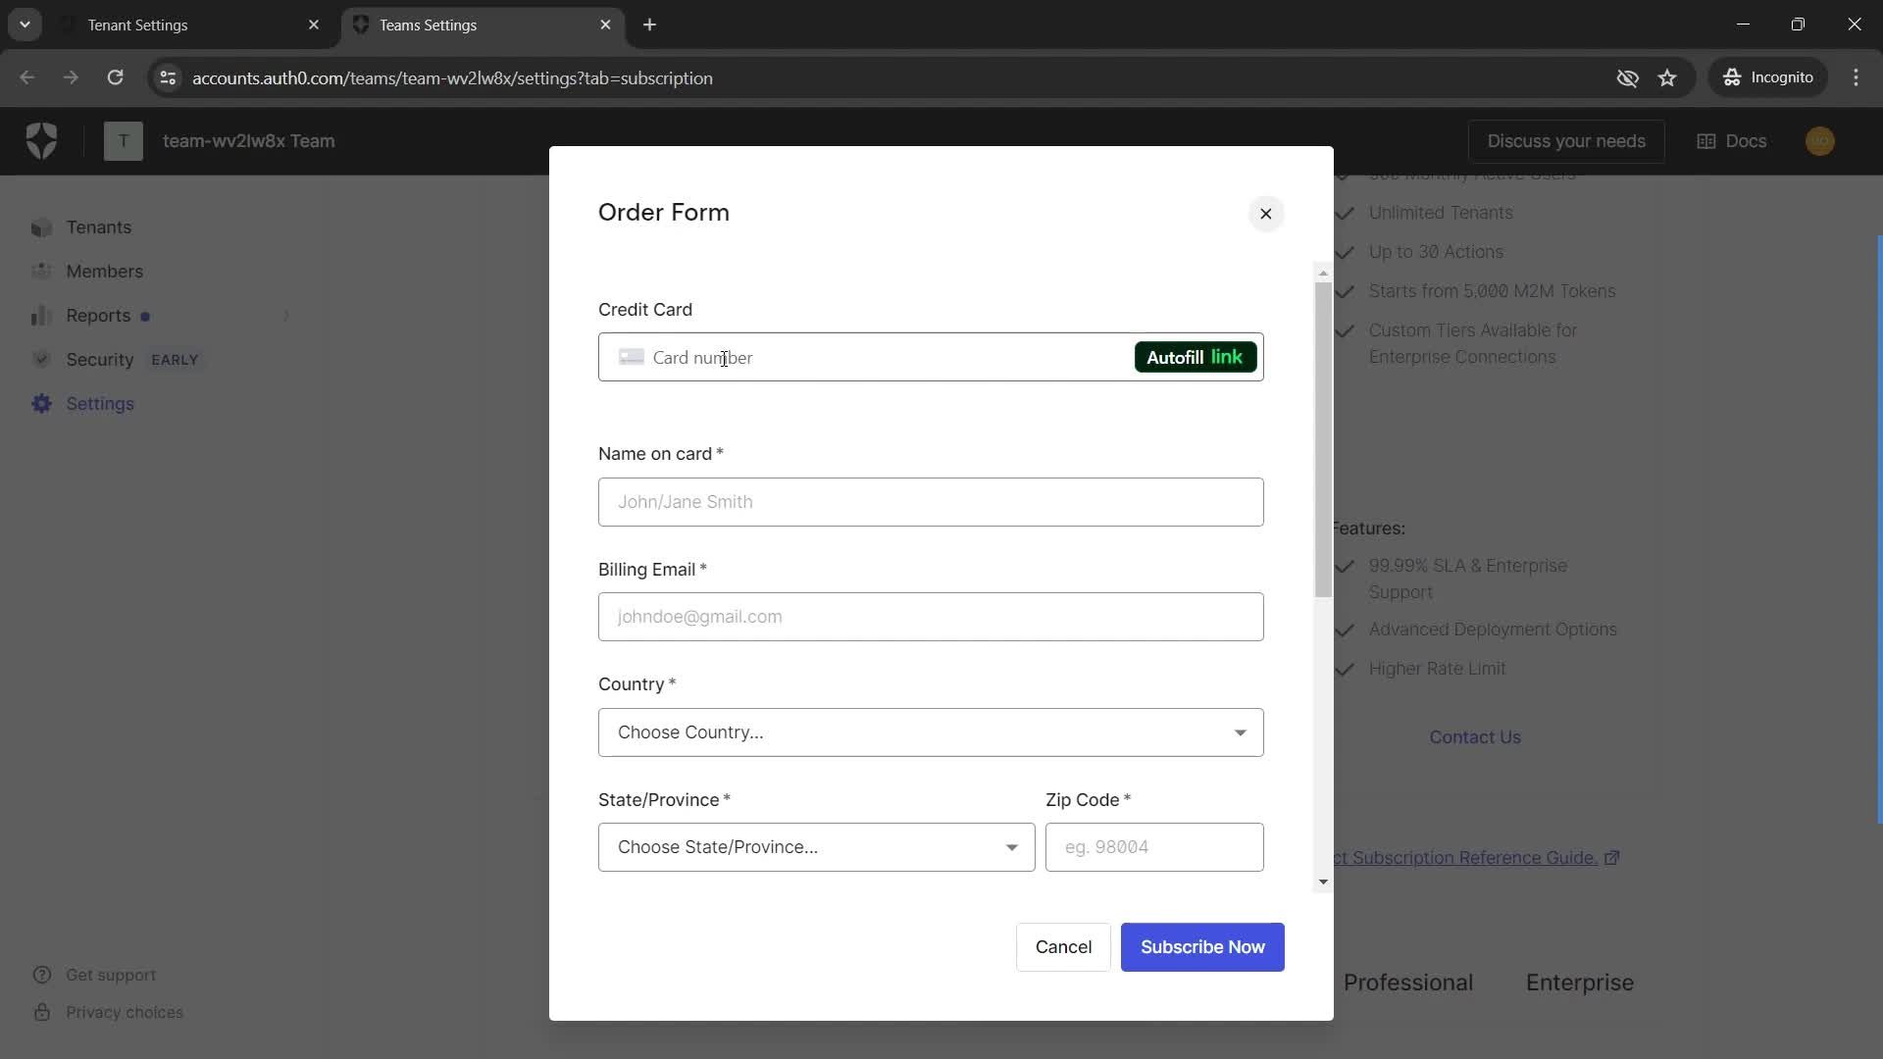This screenshot has width=1883, height=1059.
Task: Click the Contact Us link
Action: 1475,737
